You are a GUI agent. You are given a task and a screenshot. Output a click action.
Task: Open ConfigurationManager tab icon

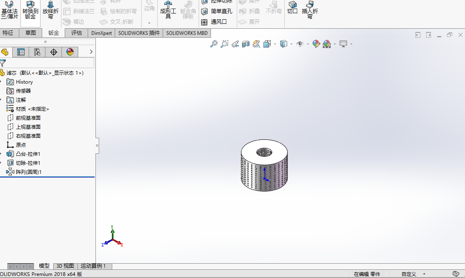pos(37,52)
